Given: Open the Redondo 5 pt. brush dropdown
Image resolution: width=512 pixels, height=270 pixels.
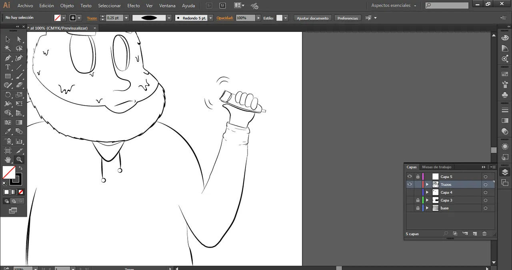Looking at the screenshot, I should (210, 18).
